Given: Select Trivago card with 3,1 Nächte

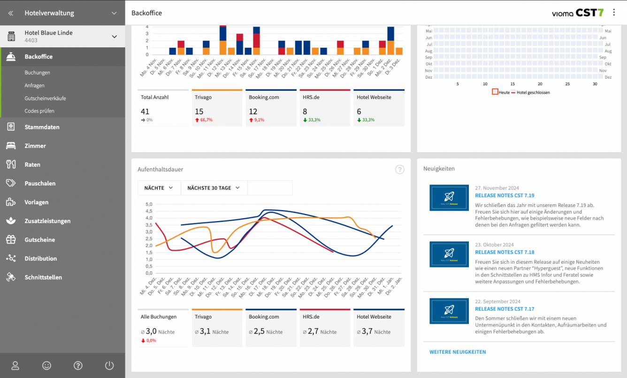Looking at the screenshot, I should click(x=217, y=328).
